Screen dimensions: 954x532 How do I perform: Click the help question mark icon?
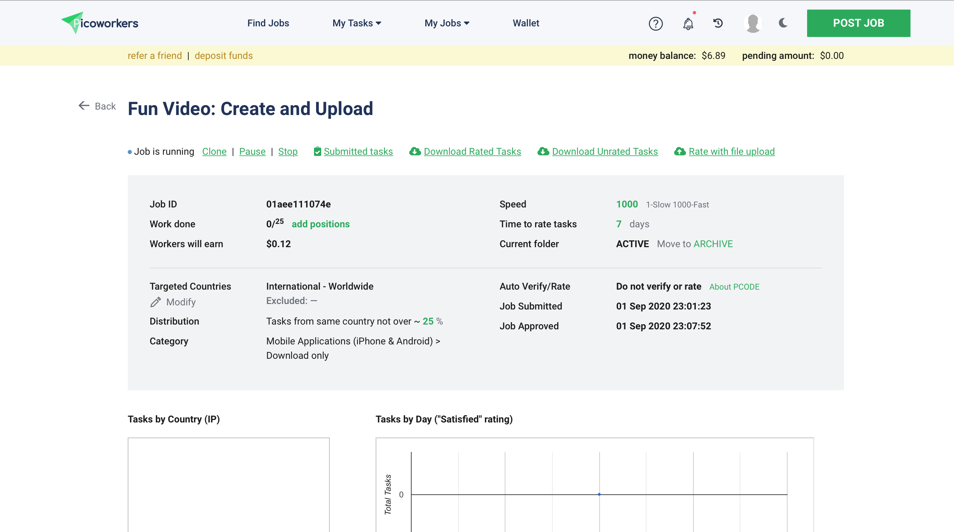click(x=655, y=23)
